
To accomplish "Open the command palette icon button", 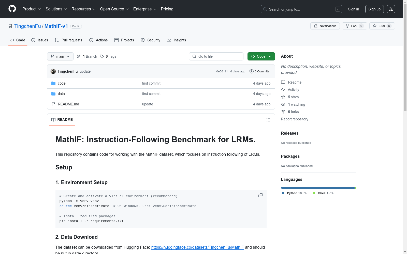I will (391, 9).
